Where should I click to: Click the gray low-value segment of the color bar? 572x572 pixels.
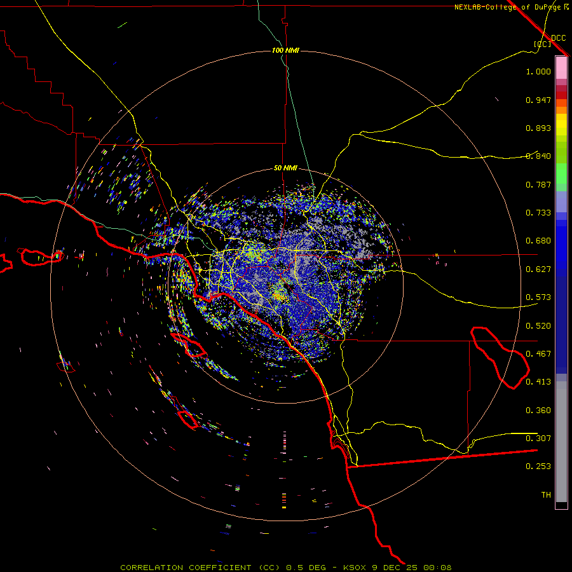[x=561, y=442]
